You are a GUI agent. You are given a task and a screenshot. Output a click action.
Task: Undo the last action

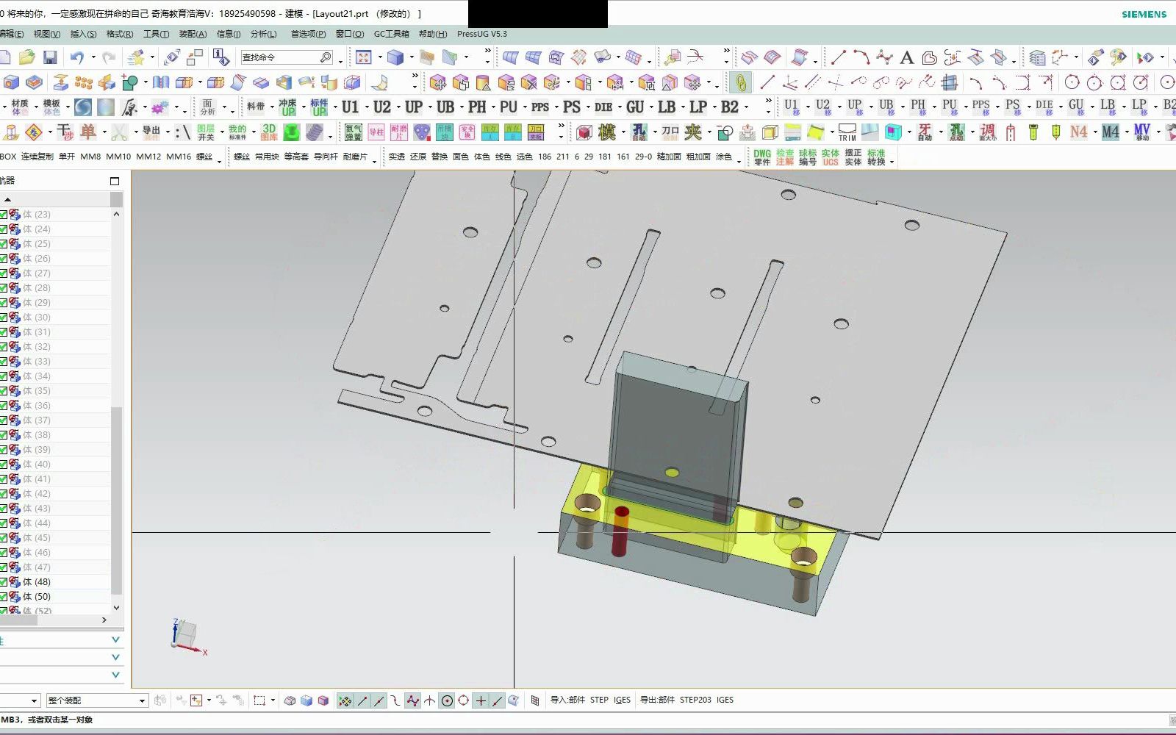pos(77,57)
